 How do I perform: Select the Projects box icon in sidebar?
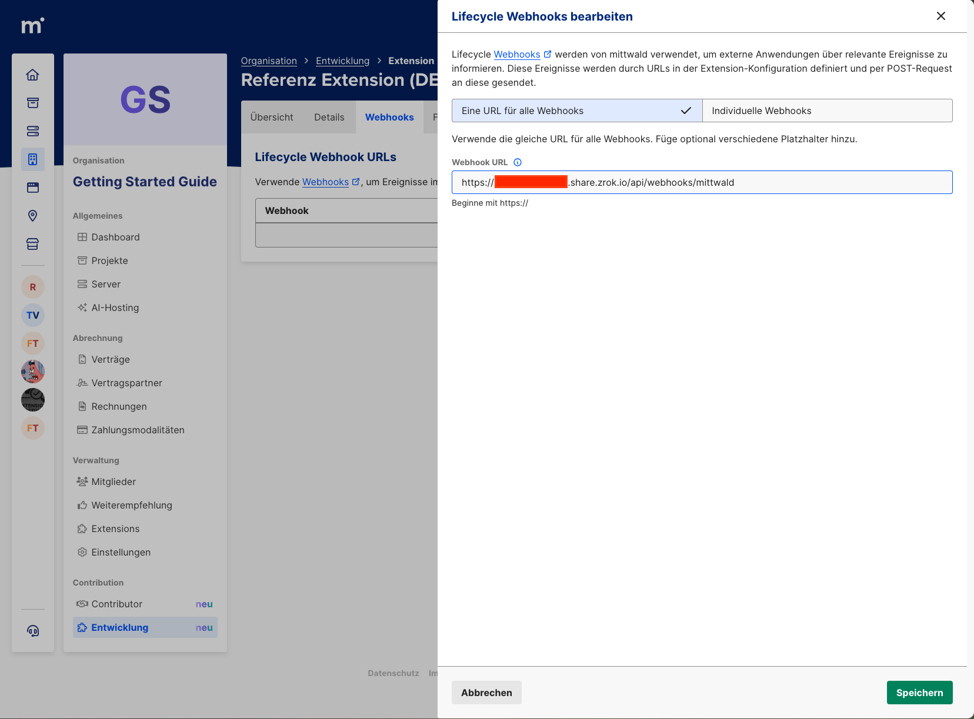tap(33, 102)
